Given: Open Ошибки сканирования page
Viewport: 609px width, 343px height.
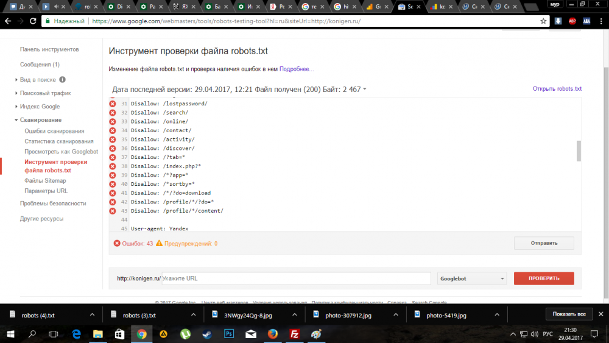Looking at the screenshot, I should pos(54,132).
